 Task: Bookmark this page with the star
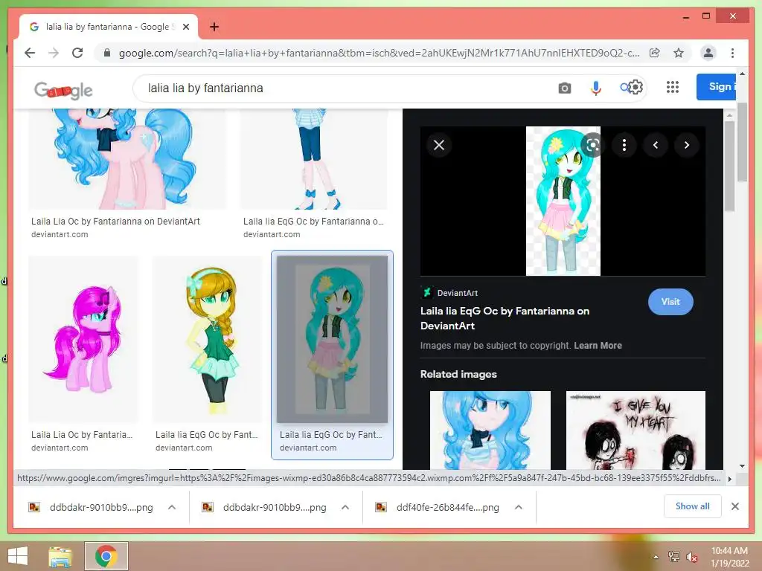[x=679, y=53]
